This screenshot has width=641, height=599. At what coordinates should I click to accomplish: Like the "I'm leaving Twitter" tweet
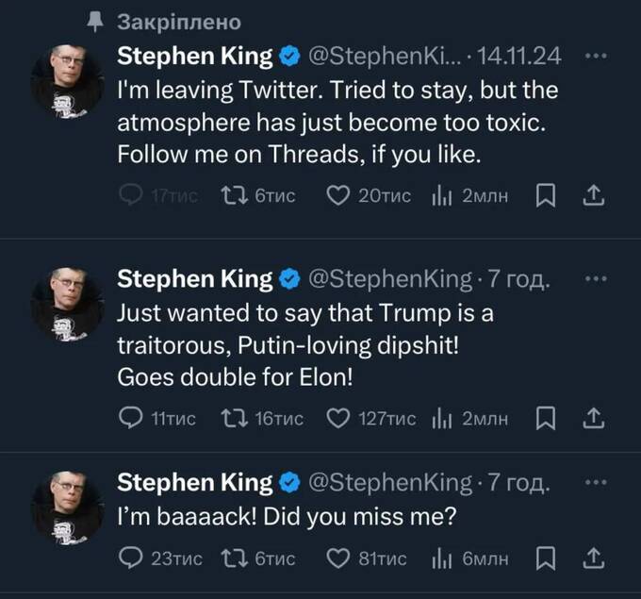(338, 196)
